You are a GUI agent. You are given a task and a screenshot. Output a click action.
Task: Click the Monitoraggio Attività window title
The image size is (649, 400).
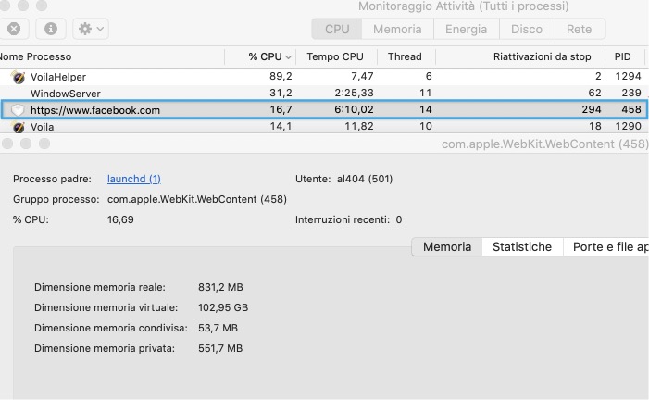tap(464, 6)
